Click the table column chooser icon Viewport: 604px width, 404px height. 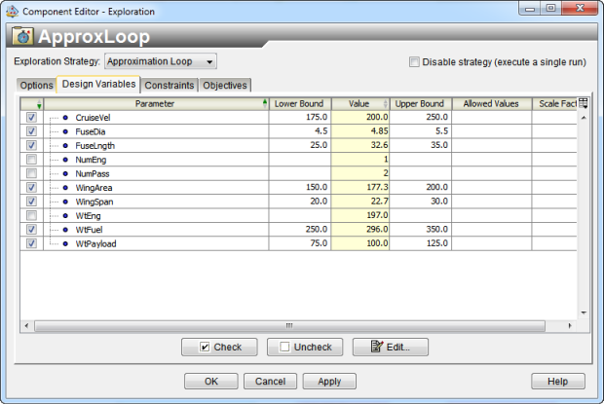585,103
